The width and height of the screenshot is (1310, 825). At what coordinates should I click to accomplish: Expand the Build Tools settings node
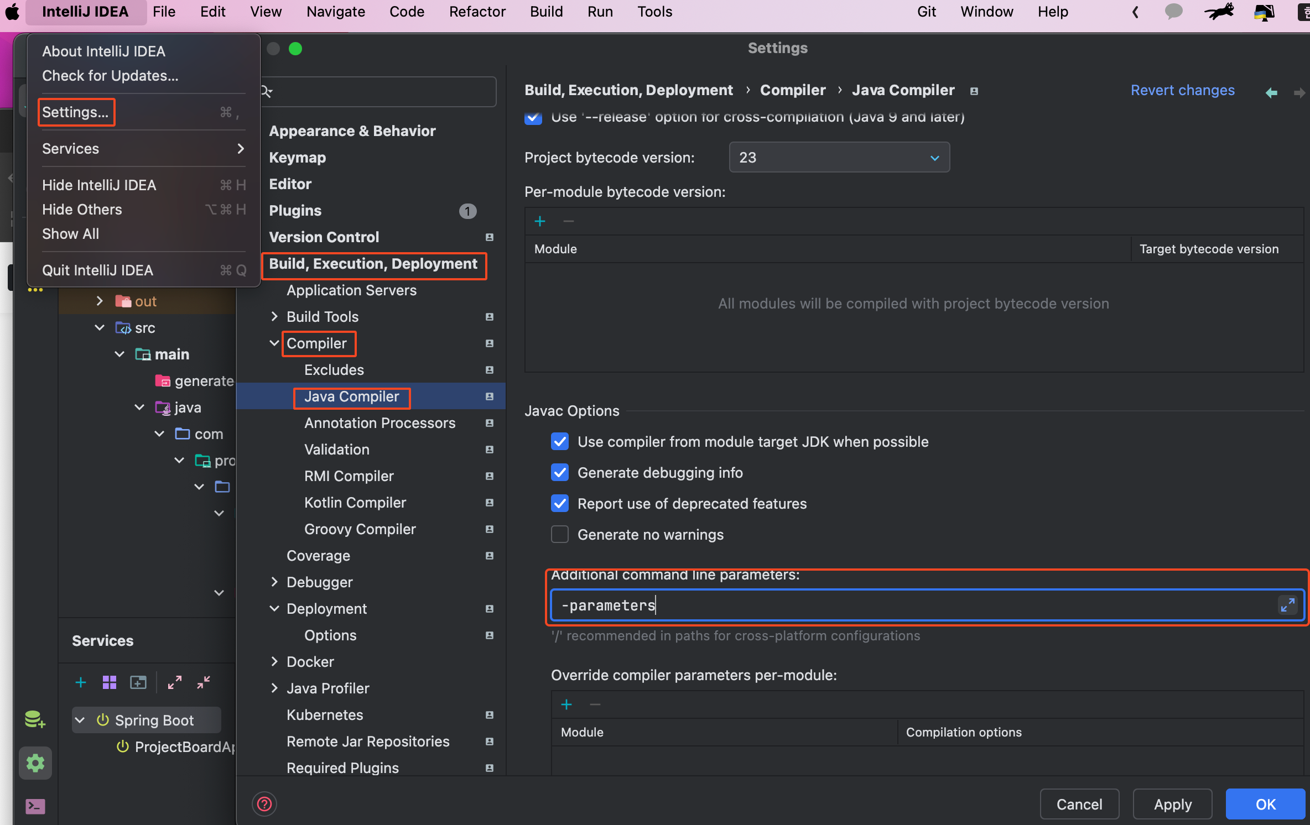point(274,316)
